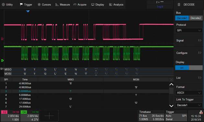Select SPI list row 7 with 'L'

[x=85, y=107]
